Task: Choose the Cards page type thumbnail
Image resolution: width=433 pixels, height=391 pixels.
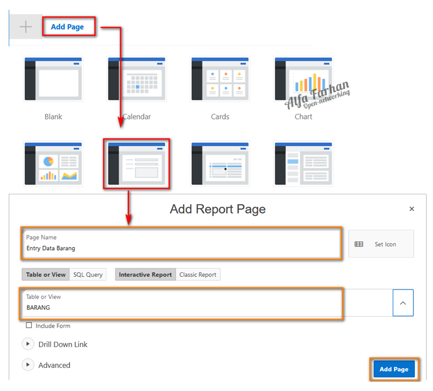Action: click(220, 79)
